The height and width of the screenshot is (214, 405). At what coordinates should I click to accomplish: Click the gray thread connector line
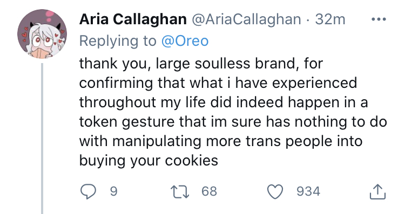pos(42,139)
